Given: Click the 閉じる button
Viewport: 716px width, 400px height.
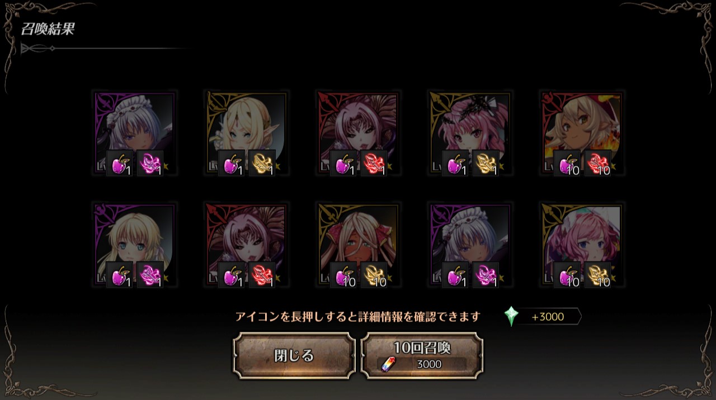Looking at the screenshot, I should (294, 356).
